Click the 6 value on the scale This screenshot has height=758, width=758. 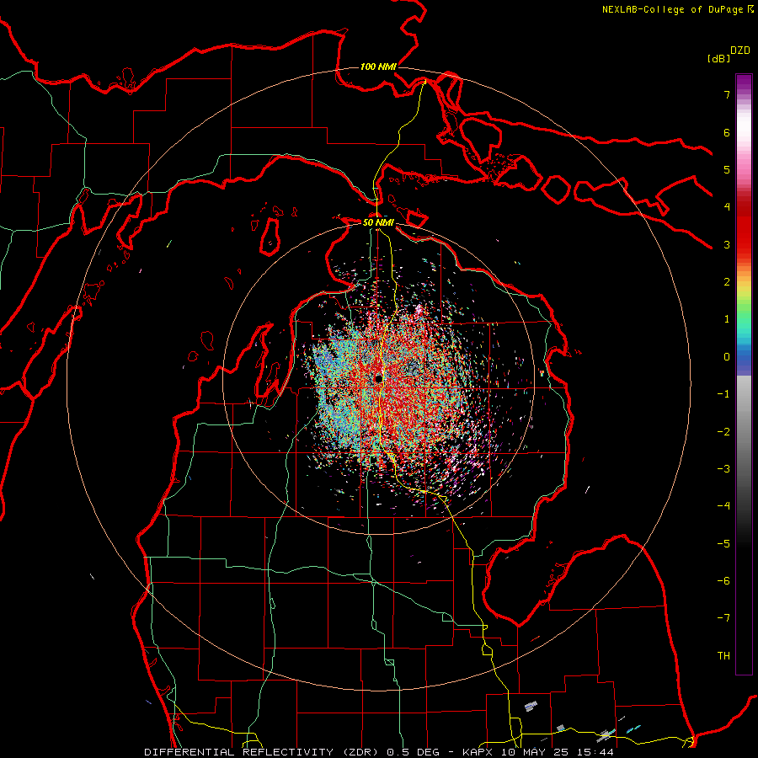pyautogui.click(x=727, y=132)
